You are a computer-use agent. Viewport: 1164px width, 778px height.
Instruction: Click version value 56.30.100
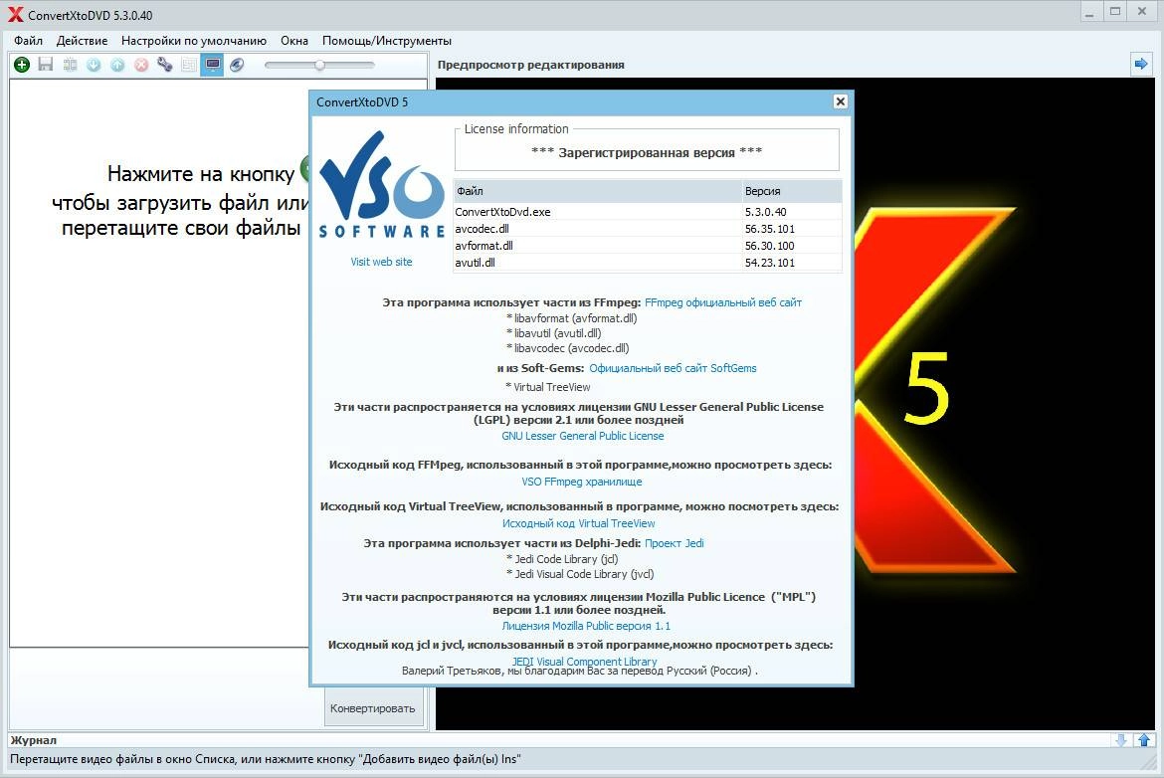tap(770, 246)
